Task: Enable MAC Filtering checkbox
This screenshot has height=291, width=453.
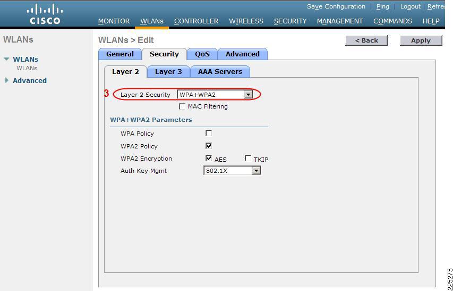Action: tap(182, 106)
